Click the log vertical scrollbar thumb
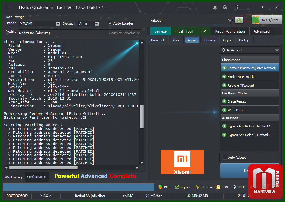The width and height of the screenshot is (285, 202). 142,117
